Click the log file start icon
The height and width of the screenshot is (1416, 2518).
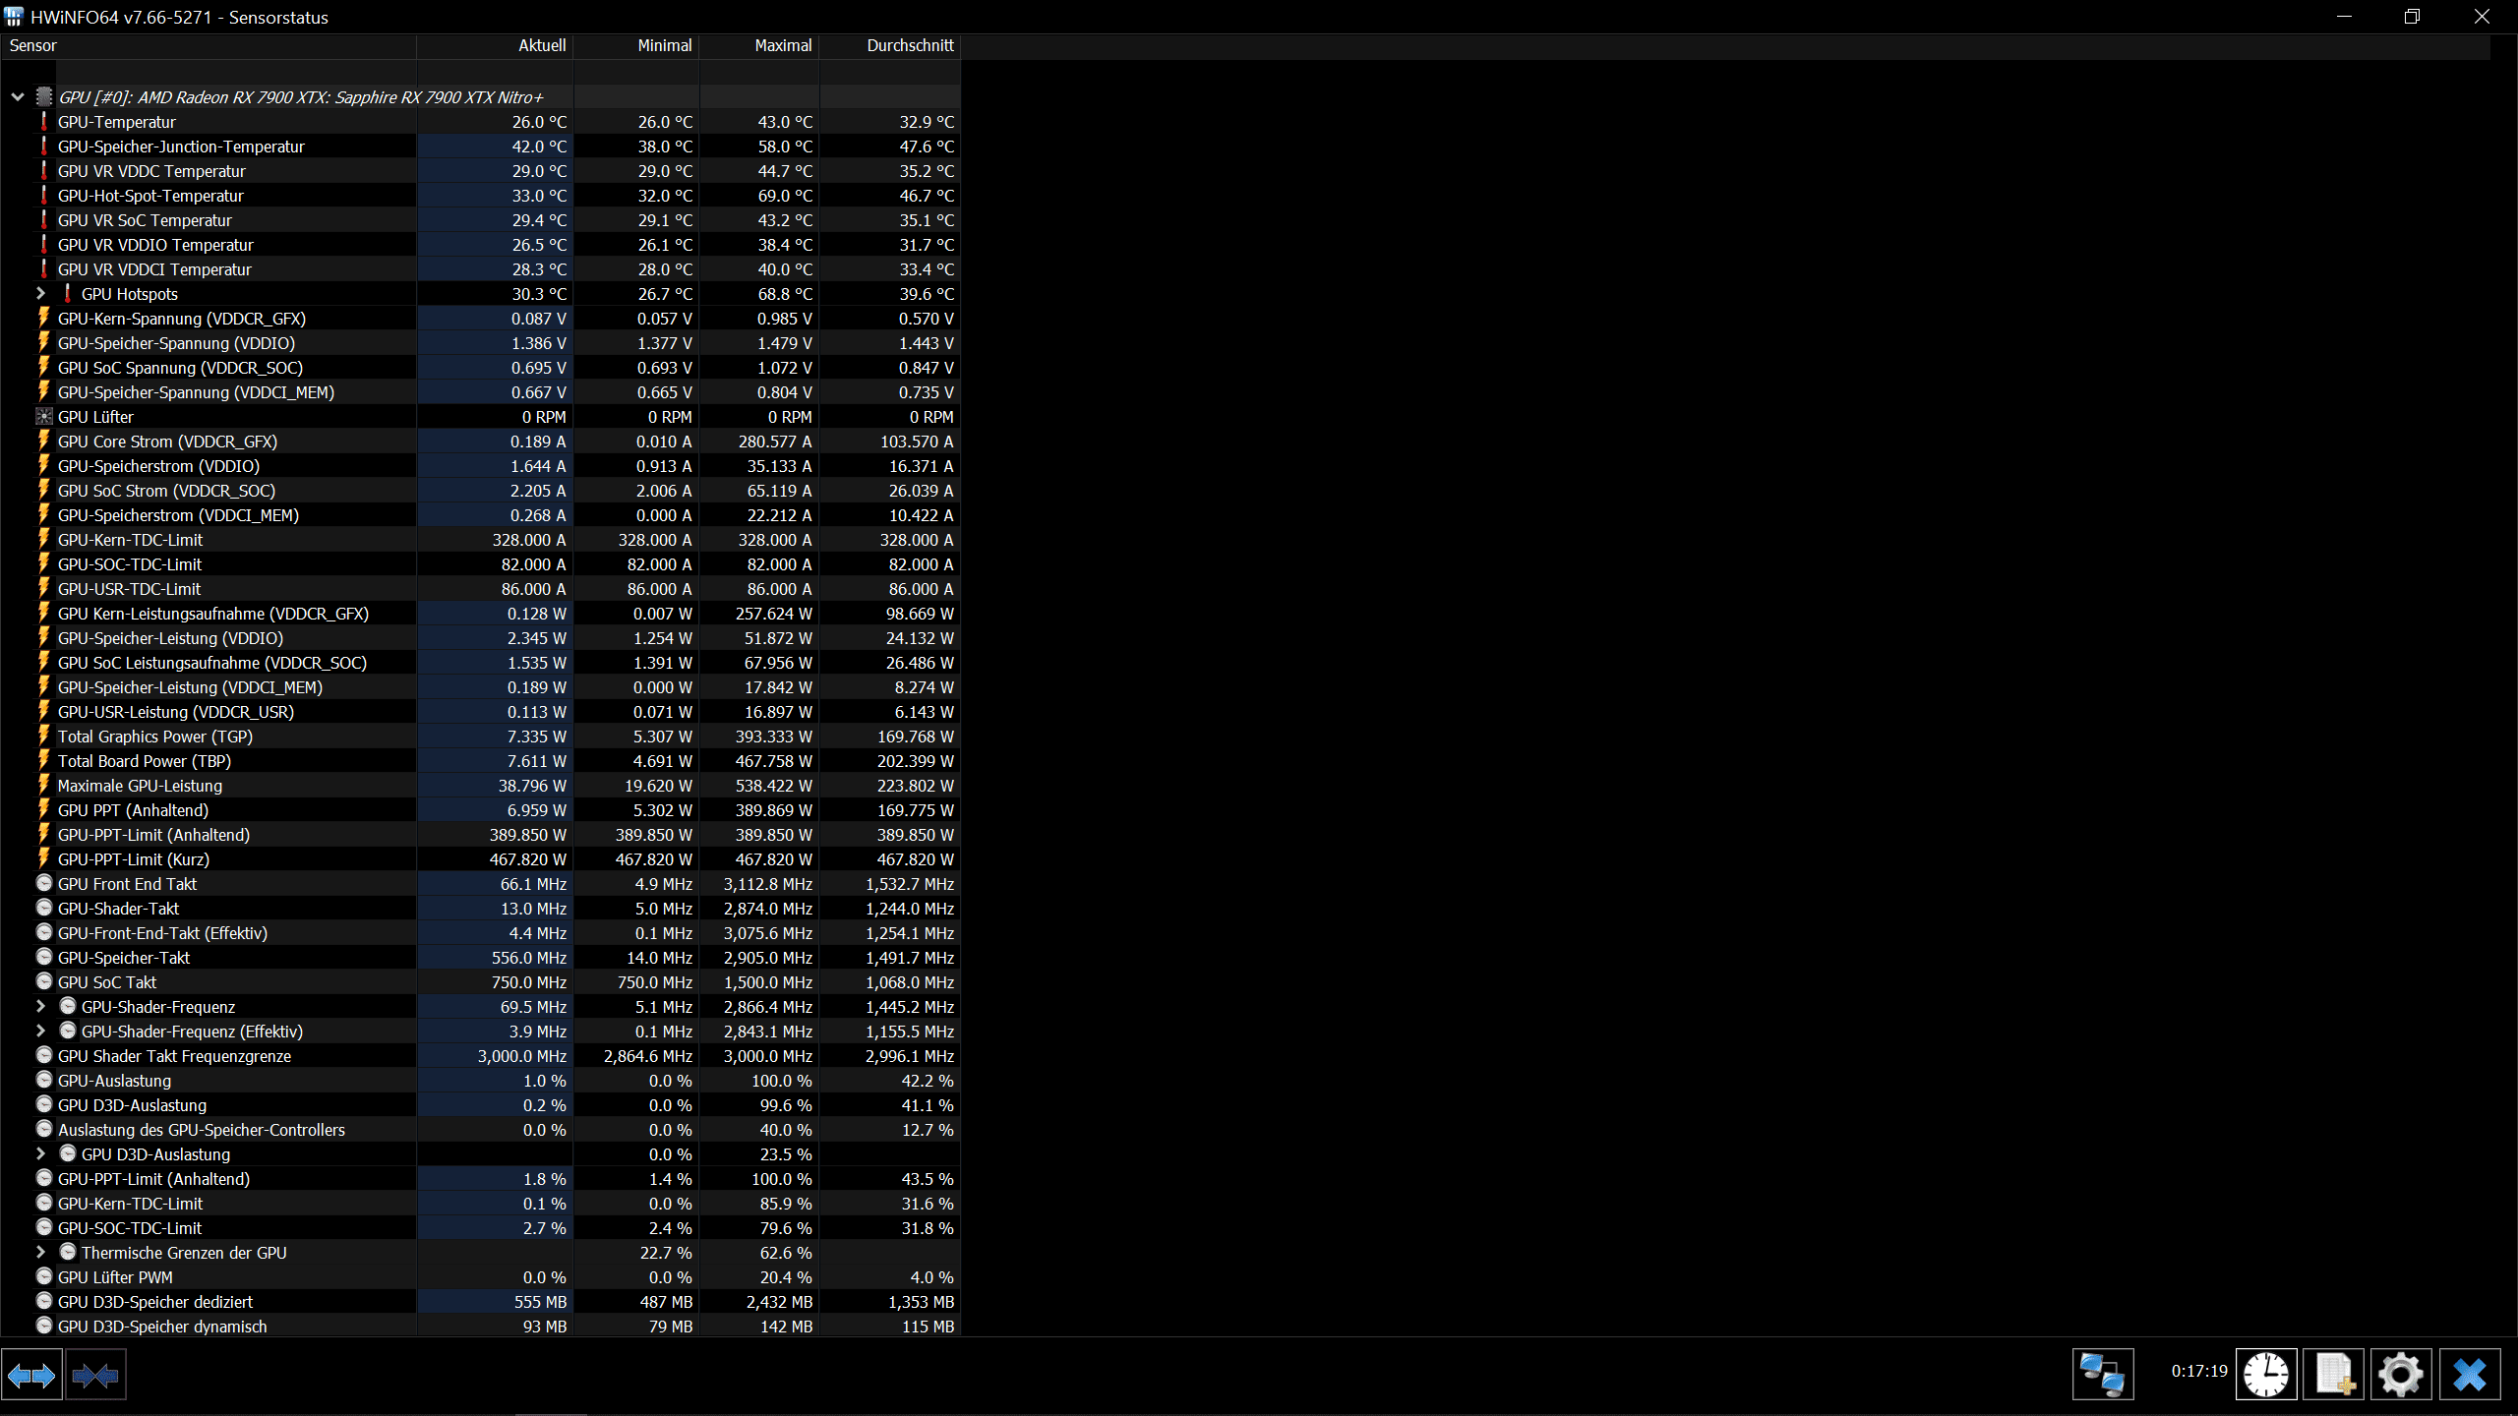click(x=2333, y=1375)
